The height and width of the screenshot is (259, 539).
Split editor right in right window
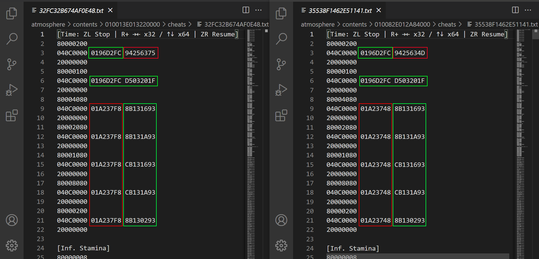click(x=515, y=10)
